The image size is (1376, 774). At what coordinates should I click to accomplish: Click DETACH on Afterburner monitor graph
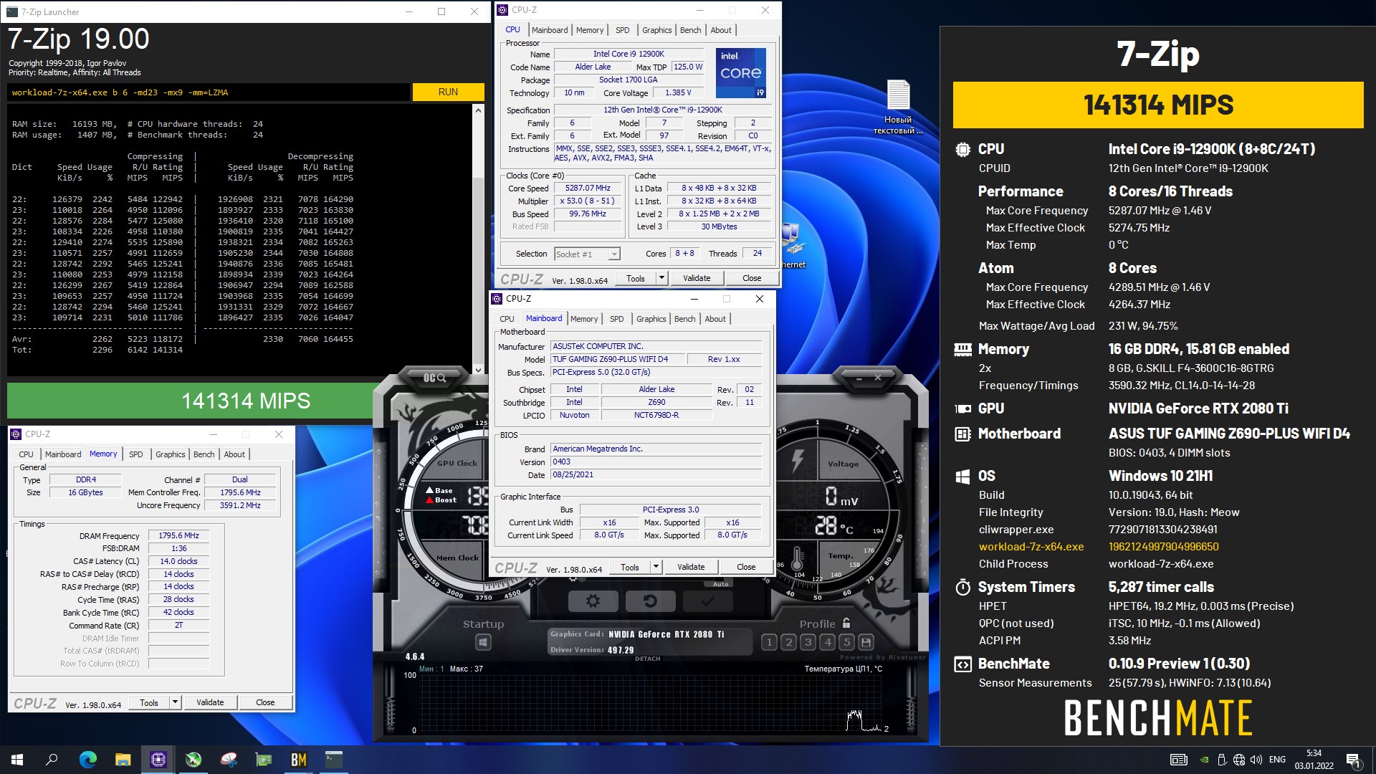647,659
